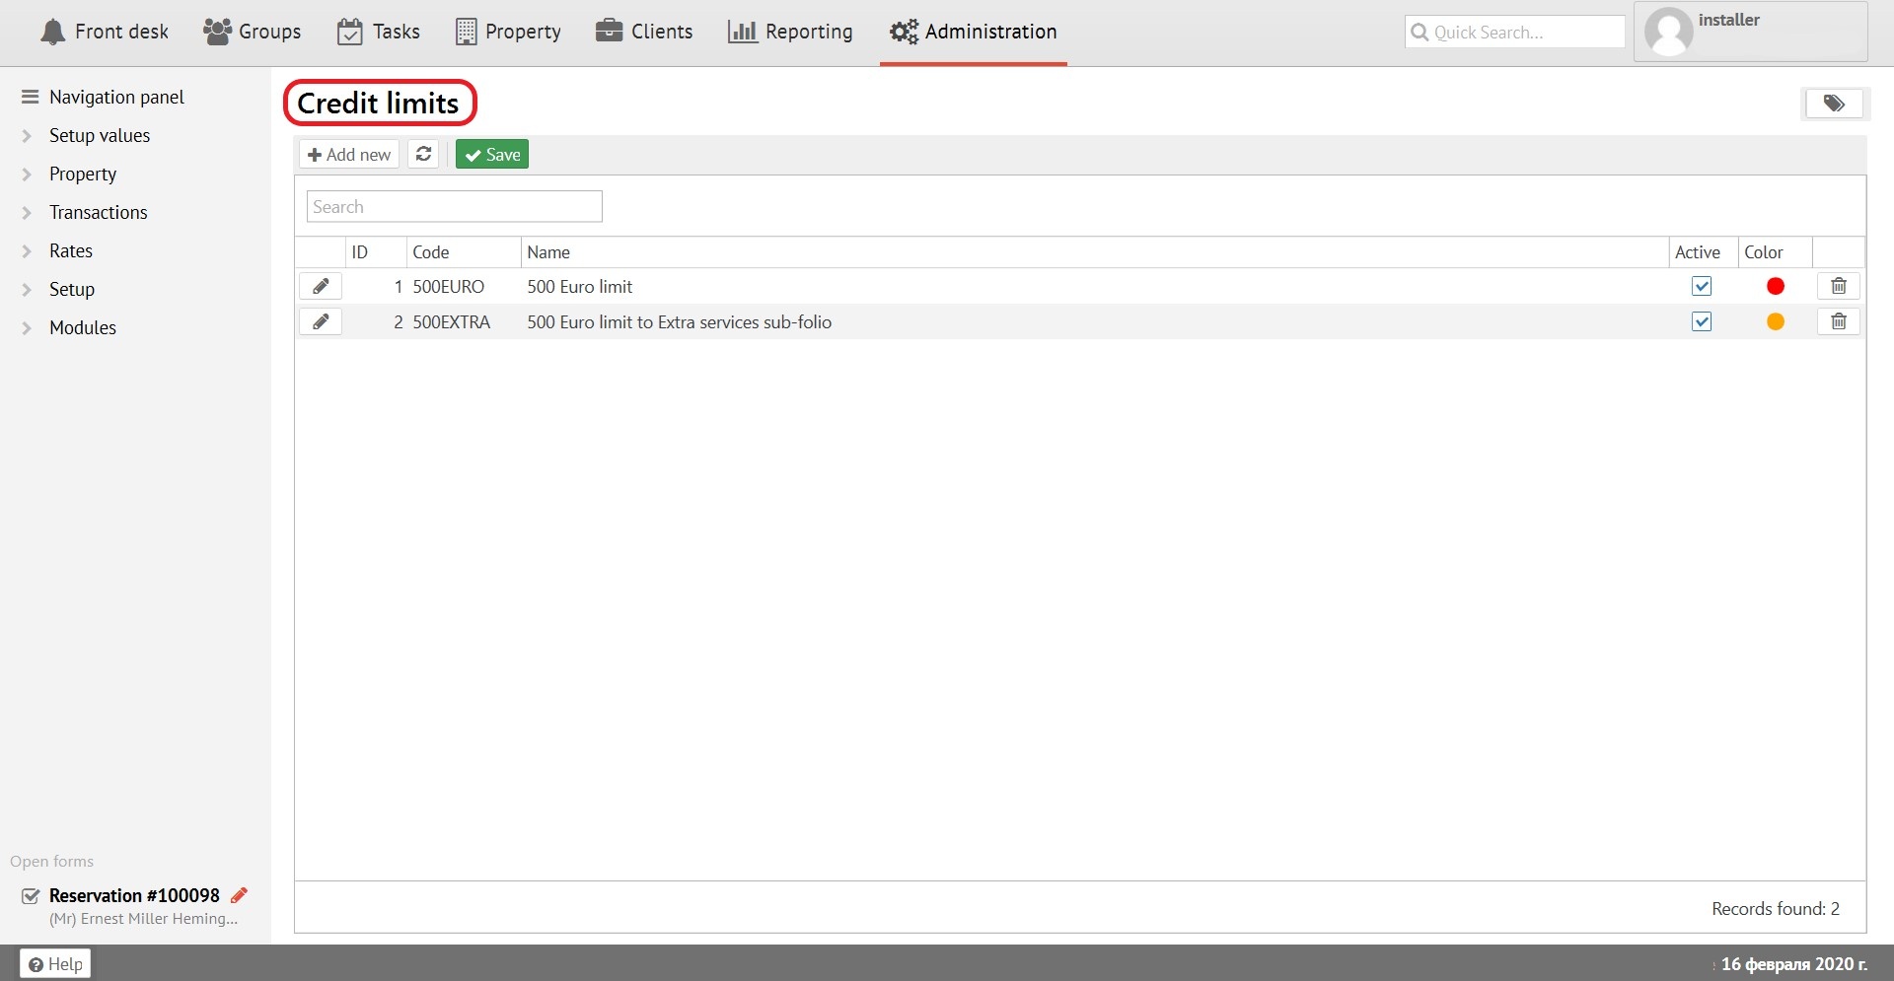
Task: Expand the Setup sidebar section
Action: click(27, 290)
